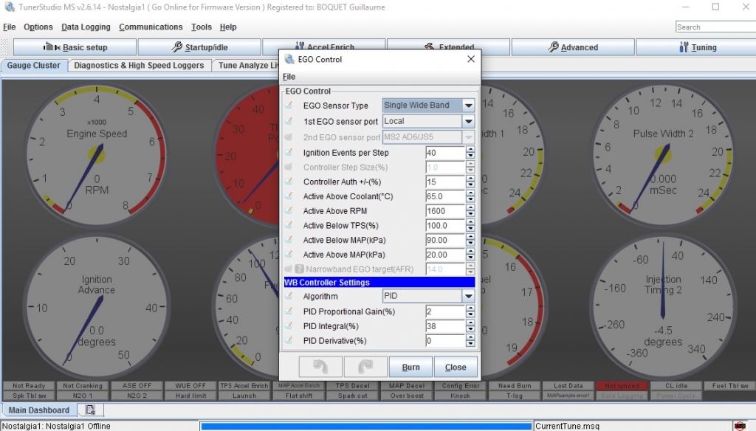Open the File menu in main window
This screenshot has width=756, height=431.
(9, 27)
